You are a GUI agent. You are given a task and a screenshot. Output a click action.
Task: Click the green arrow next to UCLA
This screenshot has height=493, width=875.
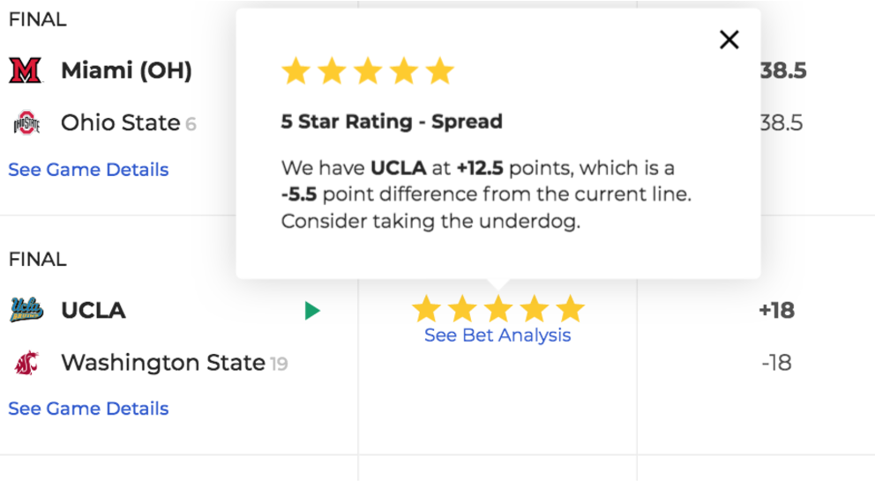point(312,310)
